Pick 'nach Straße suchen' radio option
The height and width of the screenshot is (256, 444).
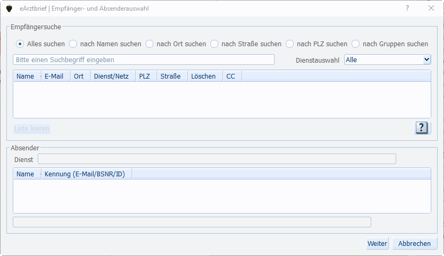coord(215,44)
